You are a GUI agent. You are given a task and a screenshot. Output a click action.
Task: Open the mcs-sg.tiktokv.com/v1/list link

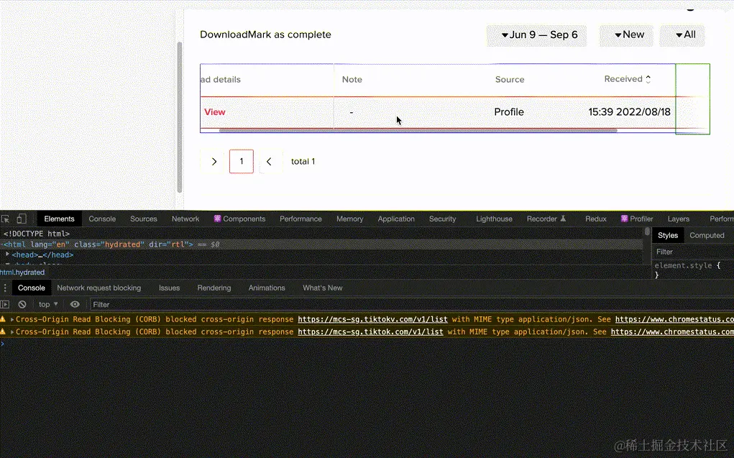[372, 319]
